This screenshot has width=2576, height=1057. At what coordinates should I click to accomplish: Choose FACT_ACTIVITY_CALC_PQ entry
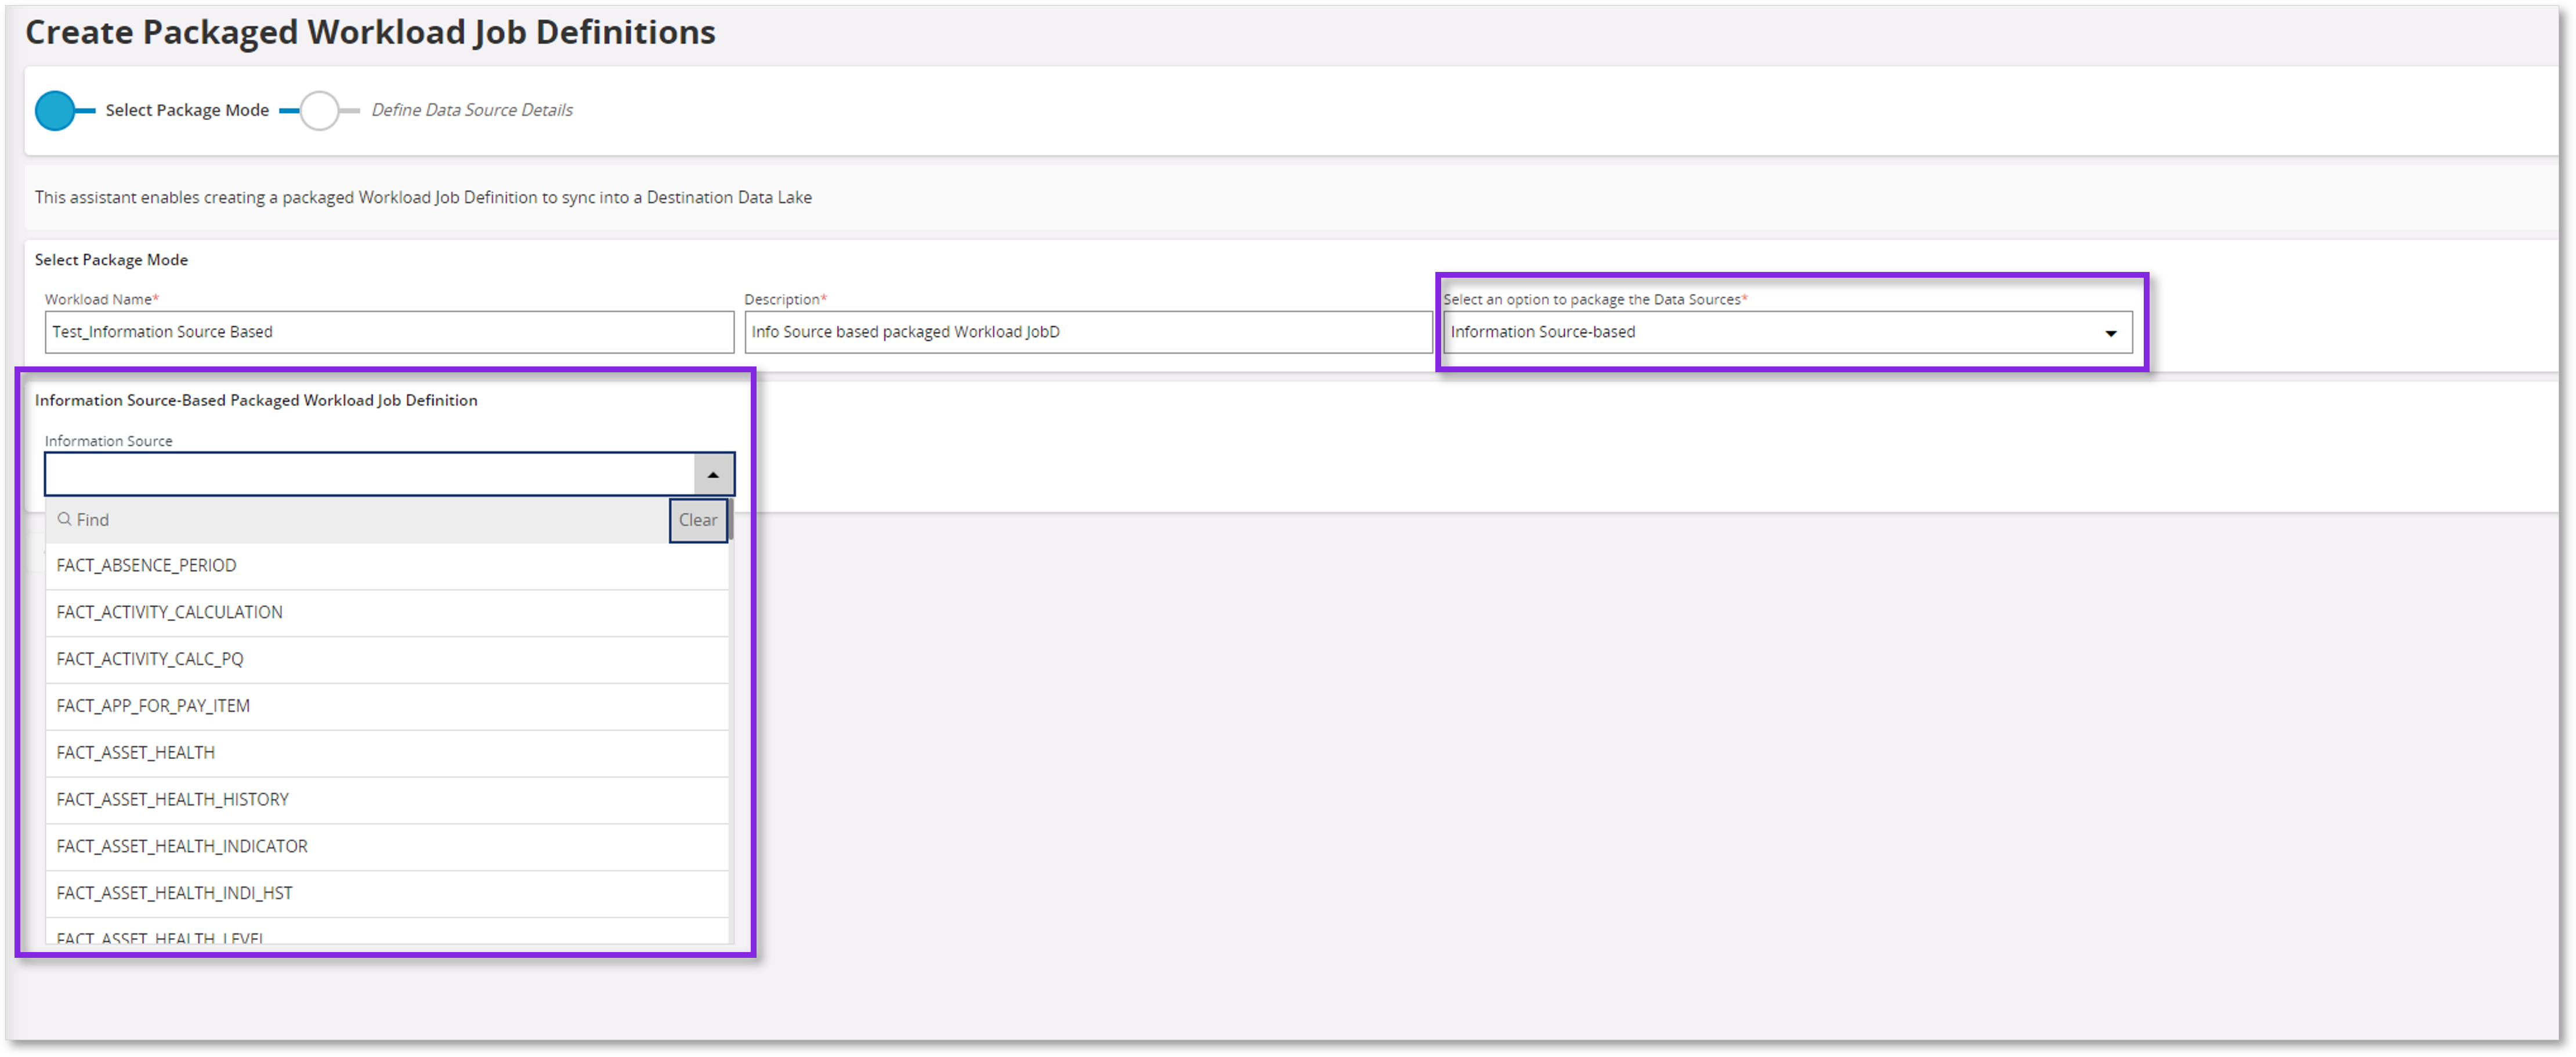click(x=387, y=660)
